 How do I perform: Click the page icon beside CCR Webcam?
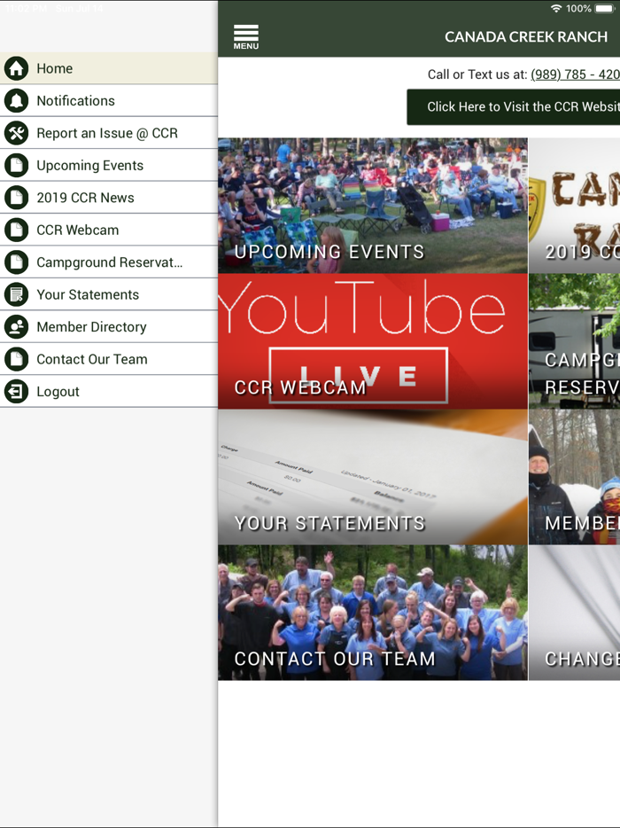(16, 230)
